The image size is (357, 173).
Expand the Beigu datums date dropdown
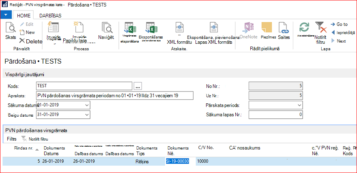(87, 115)
